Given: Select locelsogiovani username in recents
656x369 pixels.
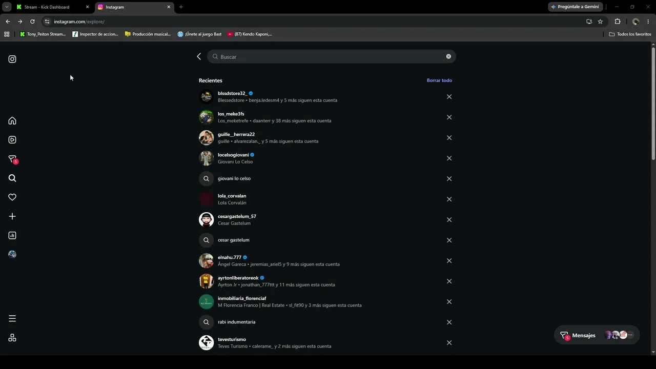Looking at the screenshot, I should click(233, 155).
